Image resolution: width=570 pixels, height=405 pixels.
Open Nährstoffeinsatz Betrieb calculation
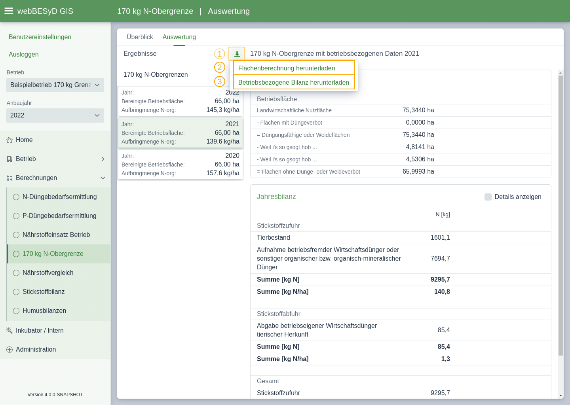[x=59, y=235]
